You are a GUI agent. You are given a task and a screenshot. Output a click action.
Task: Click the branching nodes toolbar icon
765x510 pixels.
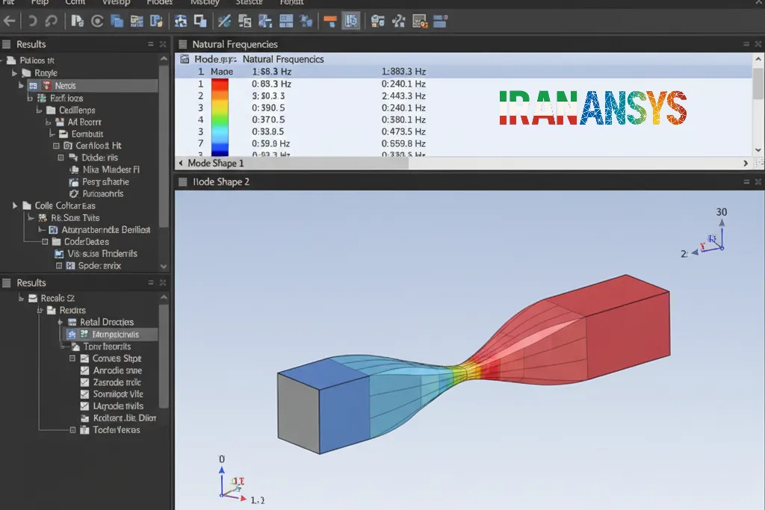tap(399, 21)
